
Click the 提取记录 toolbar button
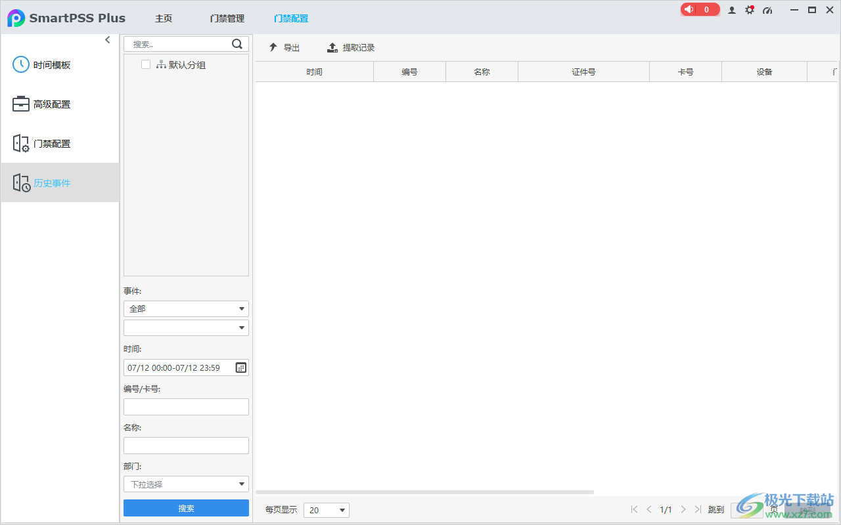[x=351, y=48]
